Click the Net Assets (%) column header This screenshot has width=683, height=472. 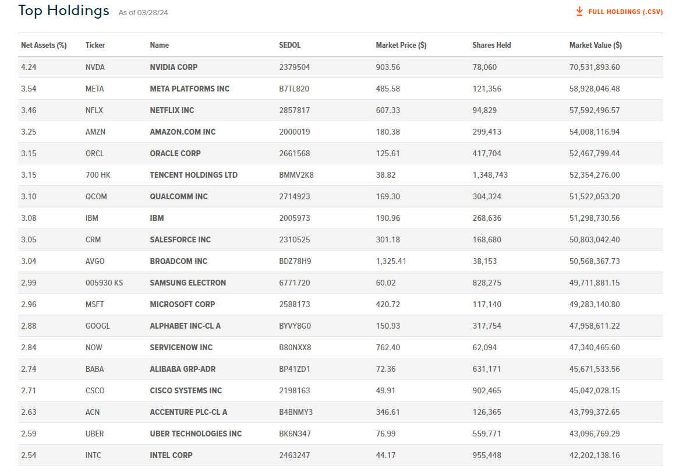click(44, 45)
